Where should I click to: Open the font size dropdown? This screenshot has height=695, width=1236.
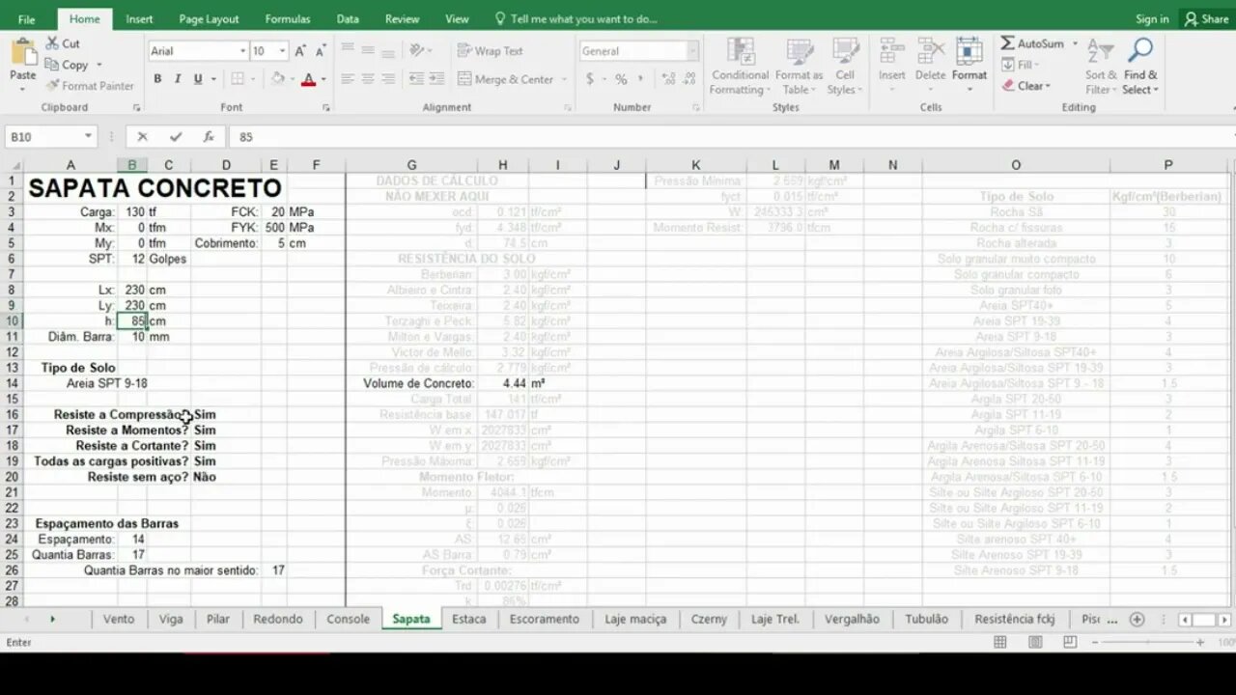coord(282,51)
